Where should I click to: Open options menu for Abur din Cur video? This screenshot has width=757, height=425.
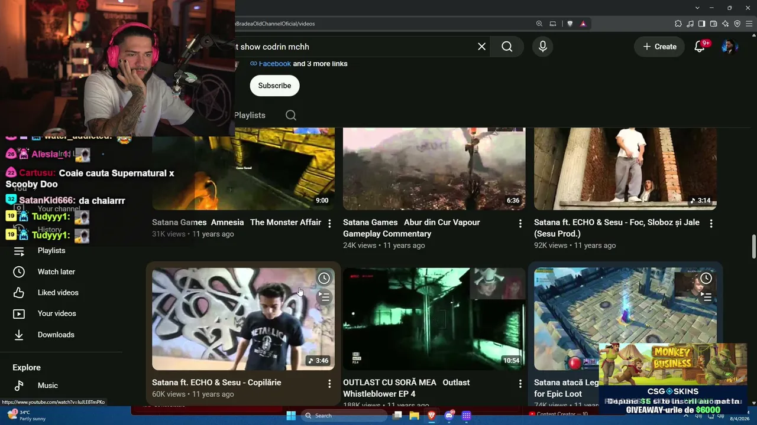[x=520, y=224]
